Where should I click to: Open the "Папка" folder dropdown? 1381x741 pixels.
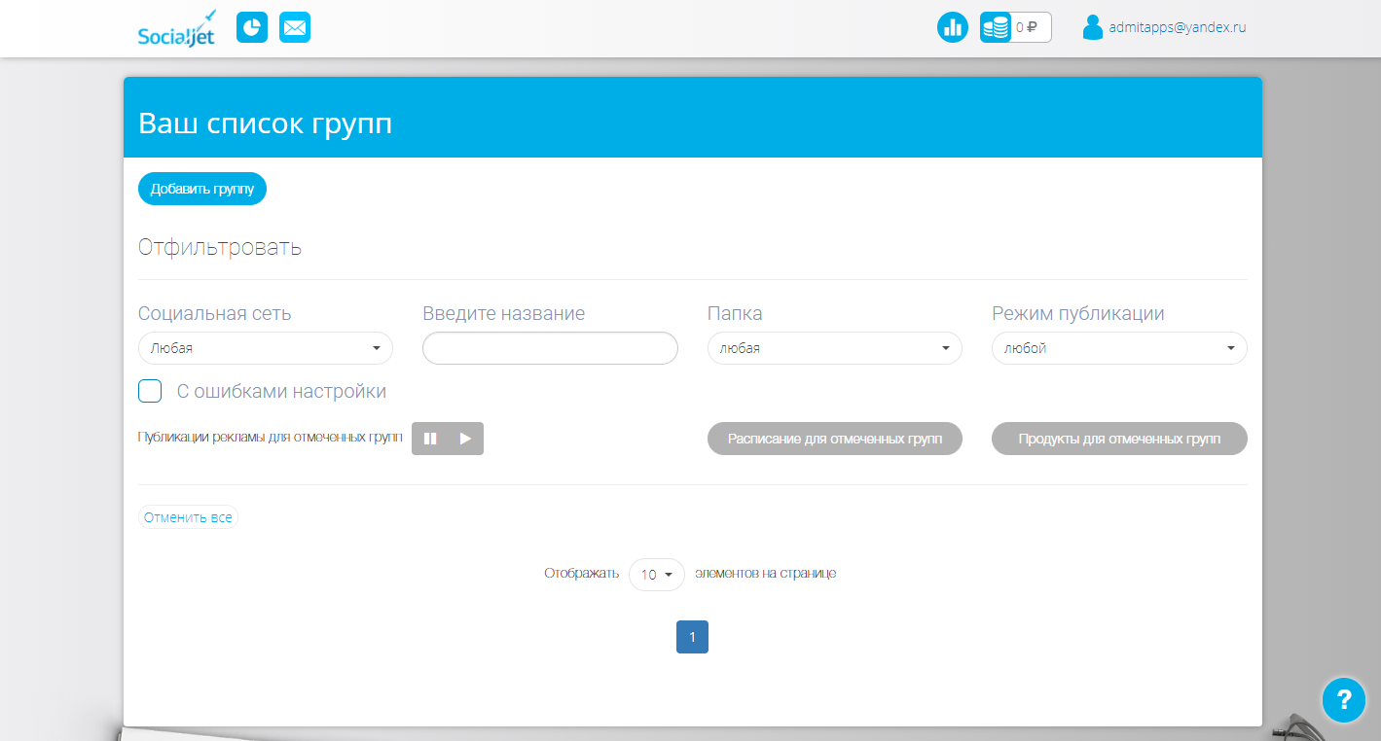click(835, 348)
